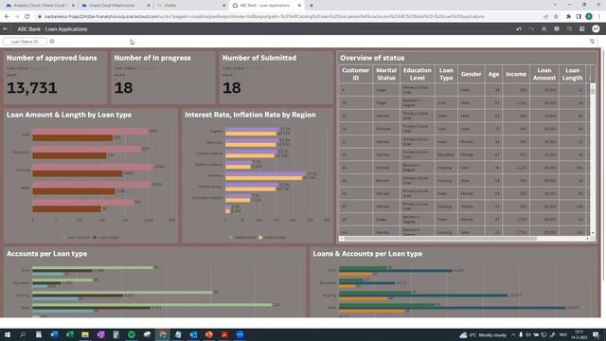Viewport: 606px width, 341px height.
Task: Click Interest Rate, Inflation Rate by Region title
Action: [250, 115]
